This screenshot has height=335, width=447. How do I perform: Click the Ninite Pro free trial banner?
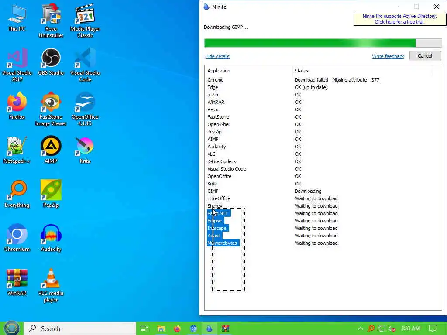(399, 19)
